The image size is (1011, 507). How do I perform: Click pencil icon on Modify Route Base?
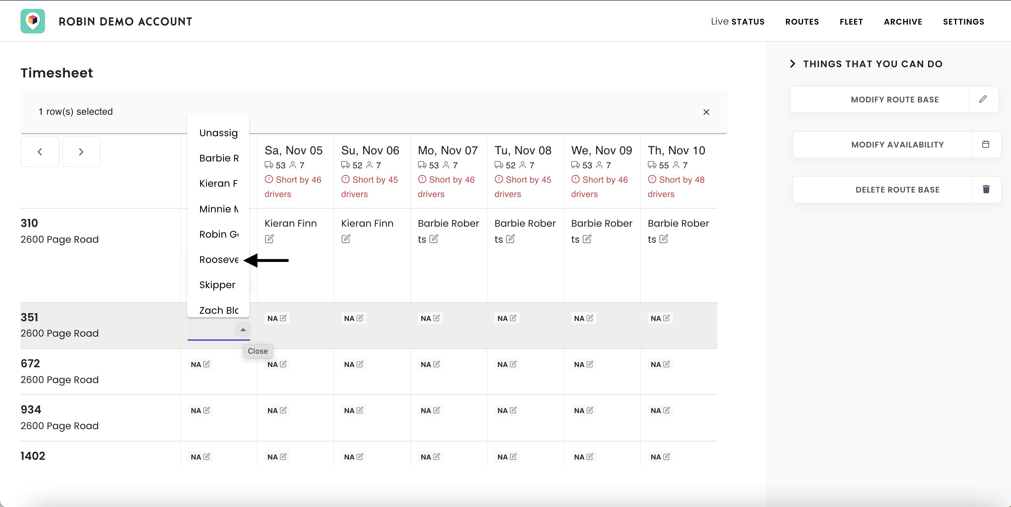tap(983, 99)
